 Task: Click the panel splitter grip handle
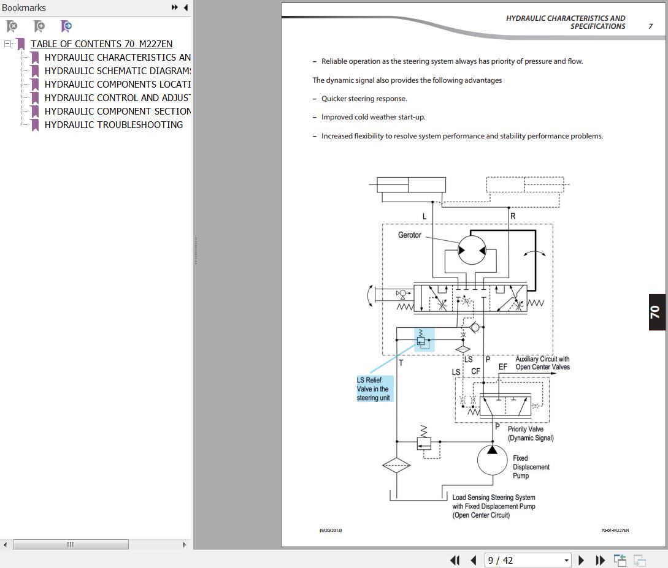[196, 251]
